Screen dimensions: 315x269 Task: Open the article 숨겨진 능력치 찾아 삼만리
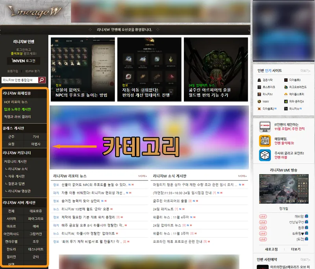point(81,201)
